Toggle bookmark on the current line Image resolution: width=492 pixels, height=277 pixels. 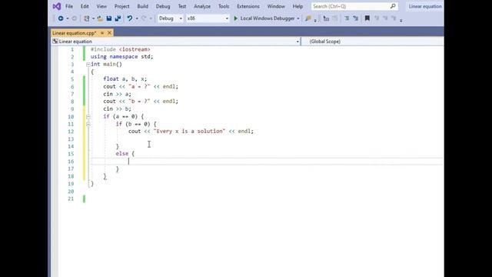pos(367,18)
